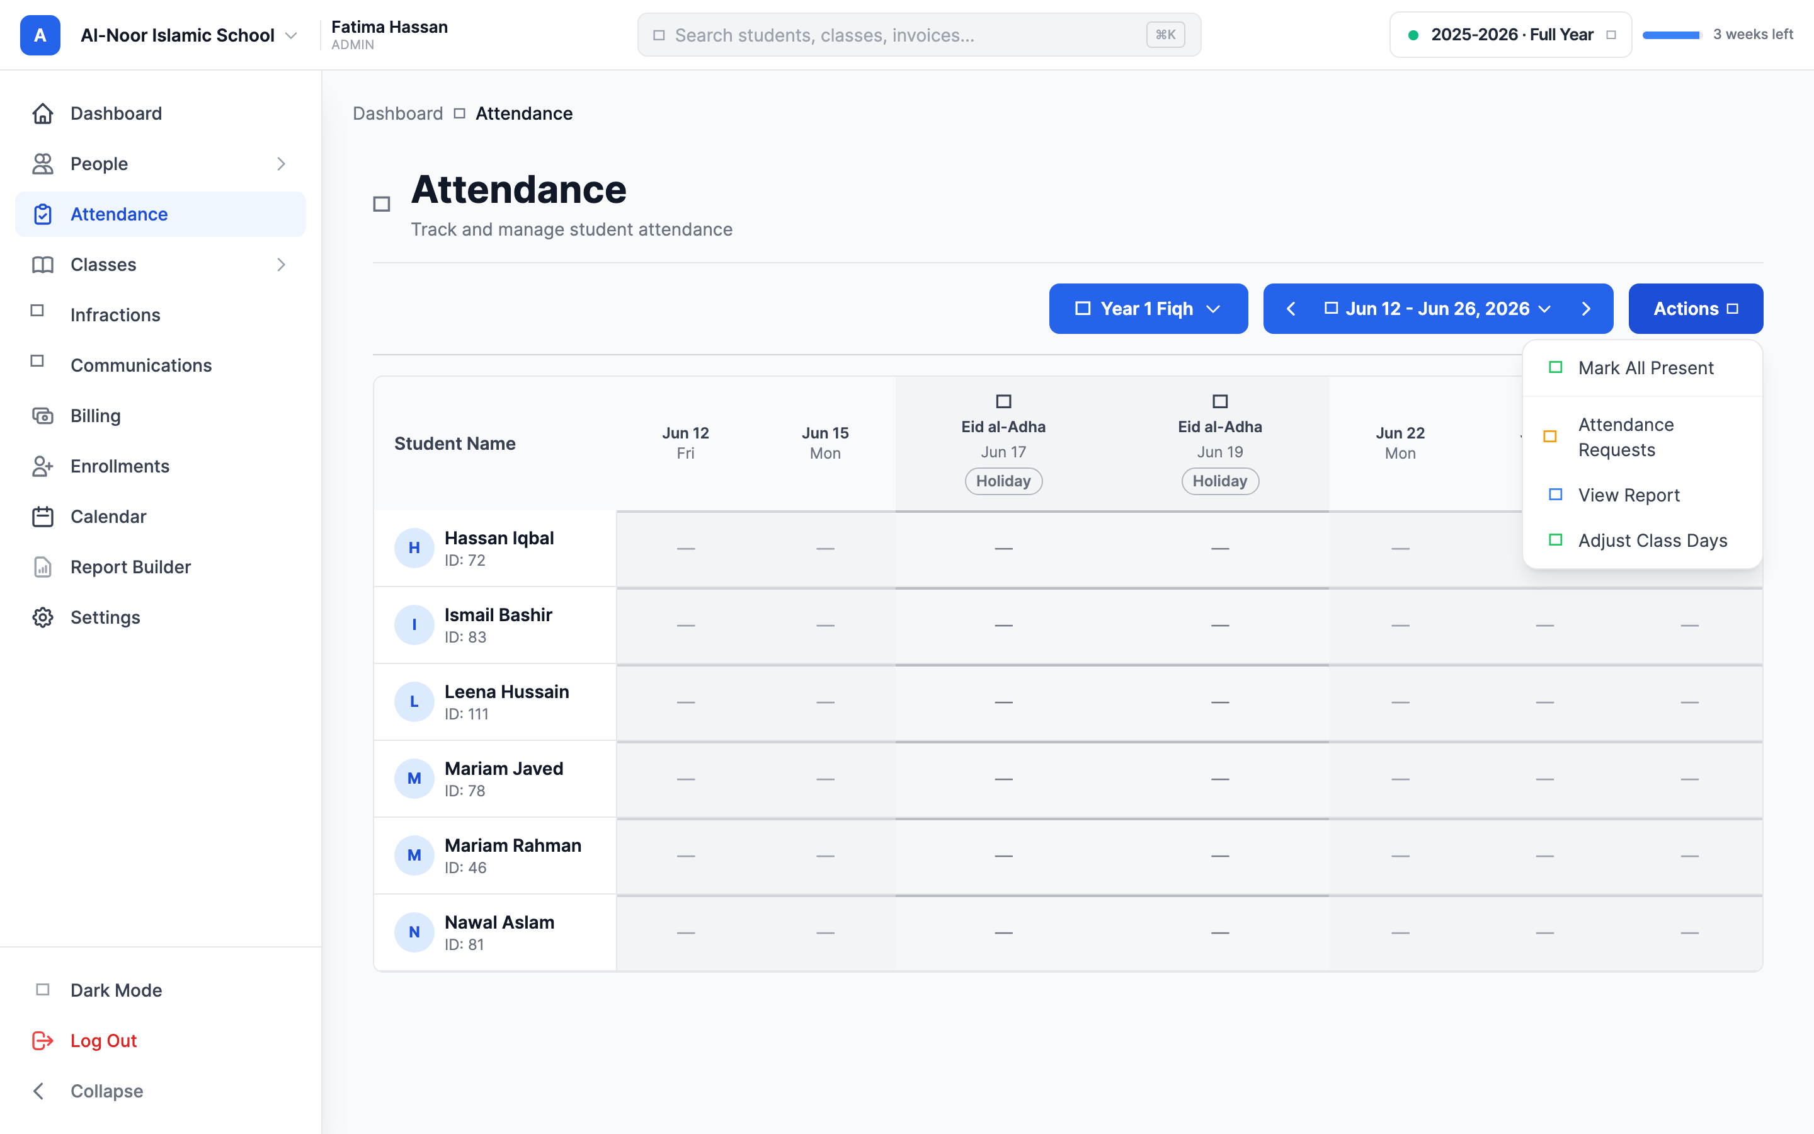The height and width of the screenshot is (1134, 1814).
Task: Focus the search students input field
Action: (x=919, y=35)
